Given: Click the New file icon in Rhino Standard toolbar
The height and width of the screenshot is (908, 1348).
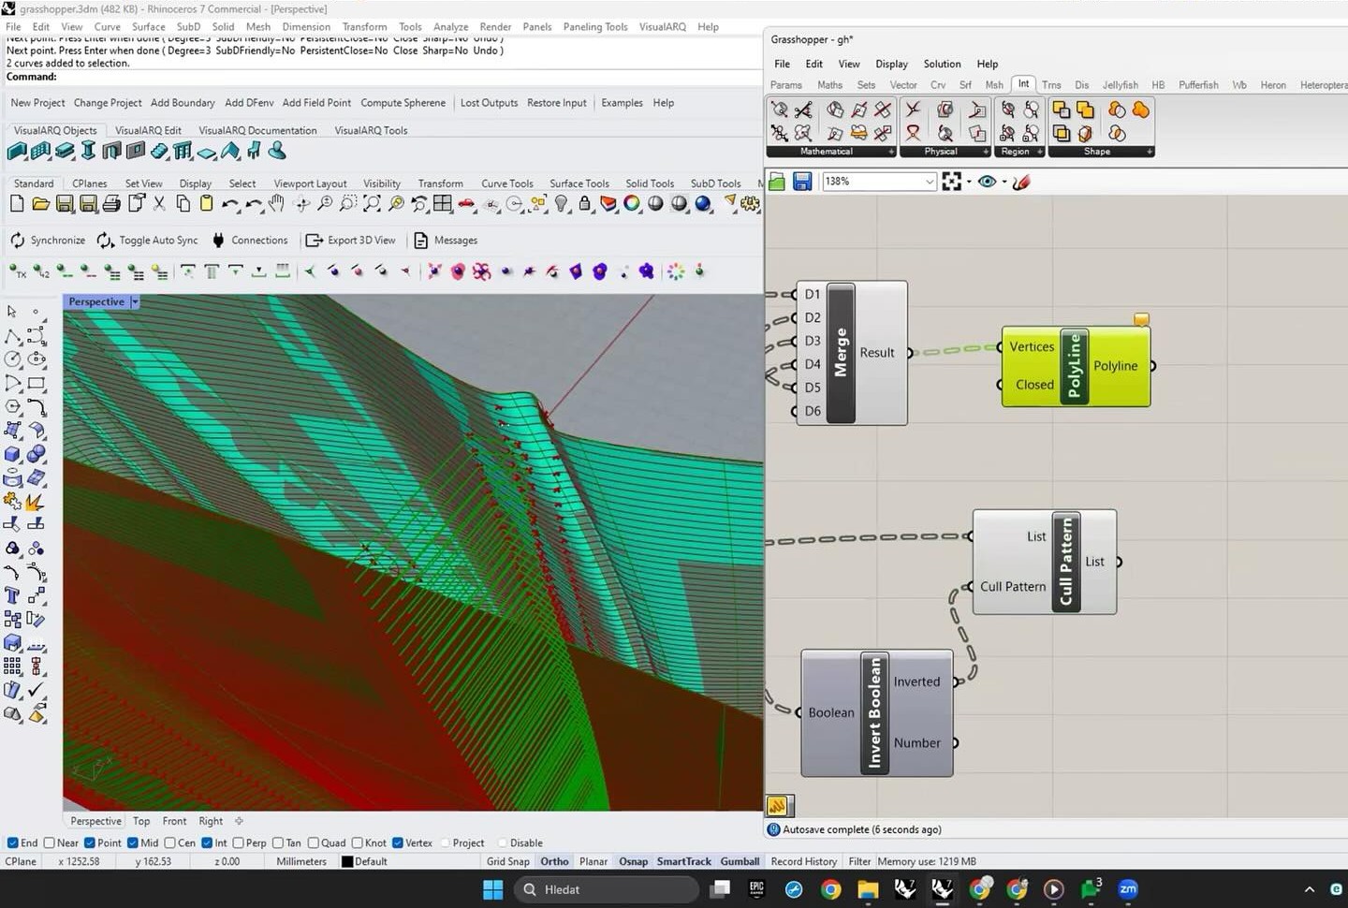Looking at the screenshot, I should pos(17,203).
